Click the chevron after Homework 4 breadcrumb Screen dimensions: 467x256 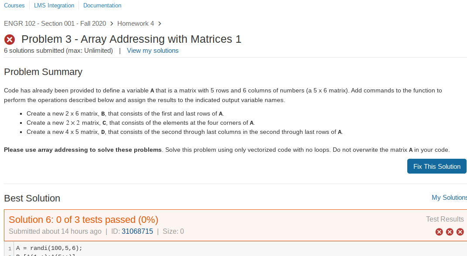[x=159, y=24]
